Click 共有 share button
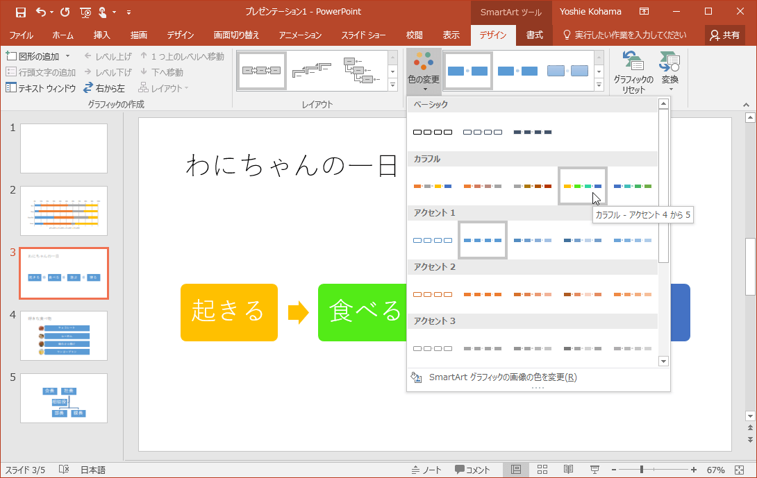Image resolution: width=757 pixels, height=478 pixels. (724, 35)
